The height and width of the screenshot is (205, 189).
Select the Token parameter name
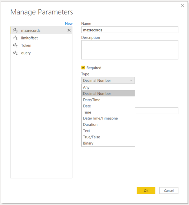tap(26, 45)
